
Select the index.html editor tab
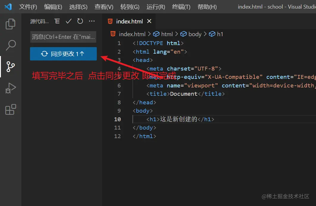click(129, 21)
